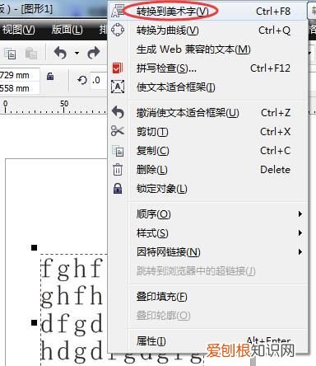Click the toolbar copy icon
Image resolution: width=316 pixels, height=366 pixels.
click(x=10, y=53)
